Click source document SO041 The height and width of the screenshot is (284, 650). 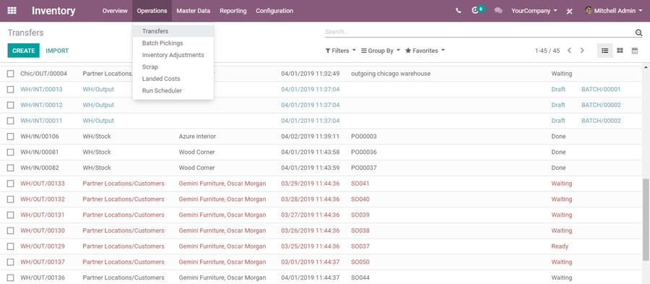point(360,184)
